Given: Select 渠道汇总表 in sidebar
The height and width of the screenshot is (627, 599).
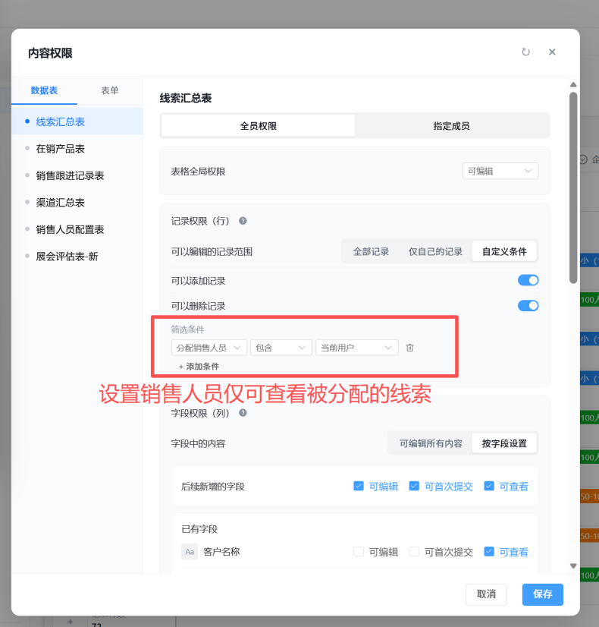Looking at the screenshot, I should pos(77,203).
